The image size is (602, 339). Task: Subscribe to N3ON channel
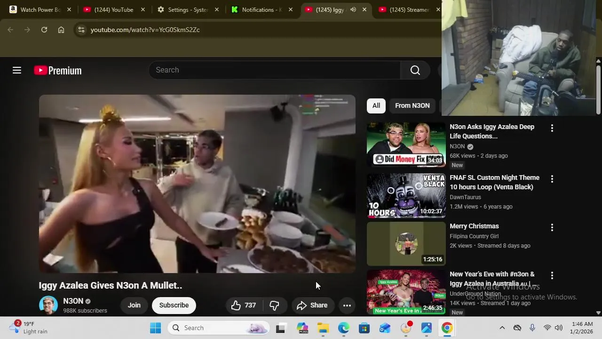tap(174, 305)
